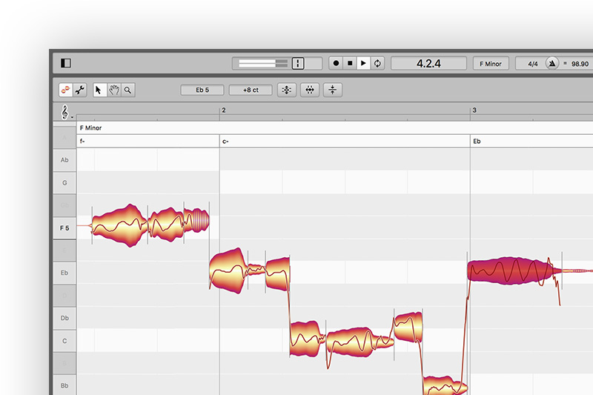The image size is (593, 395).
Task: Click the Eb pitch ruler key
Action: click(x=64, y=273)
